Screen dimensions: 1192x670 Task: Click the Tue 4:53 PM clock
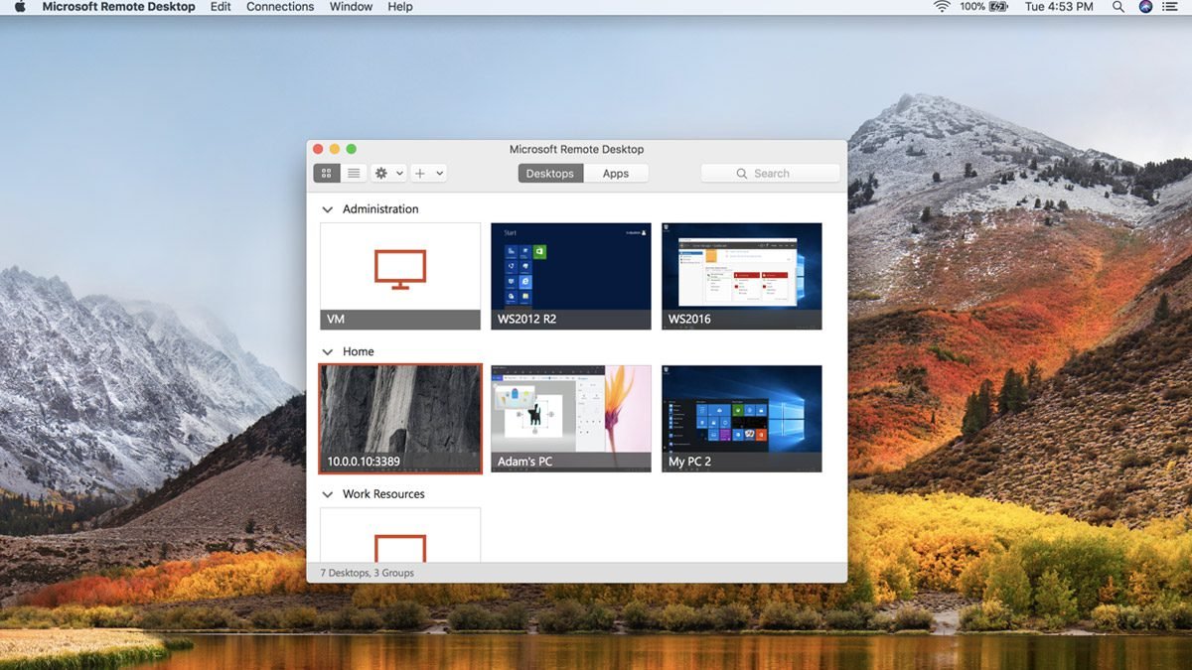[x=1059, y=7]
